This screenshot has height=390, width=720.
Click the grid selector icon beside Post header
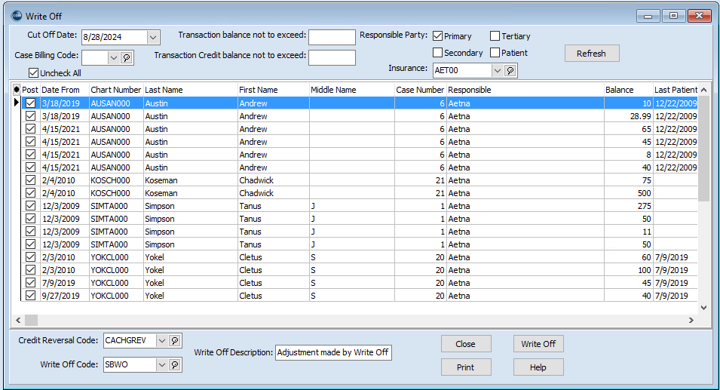pyautogui.click(x=17, y=90)
